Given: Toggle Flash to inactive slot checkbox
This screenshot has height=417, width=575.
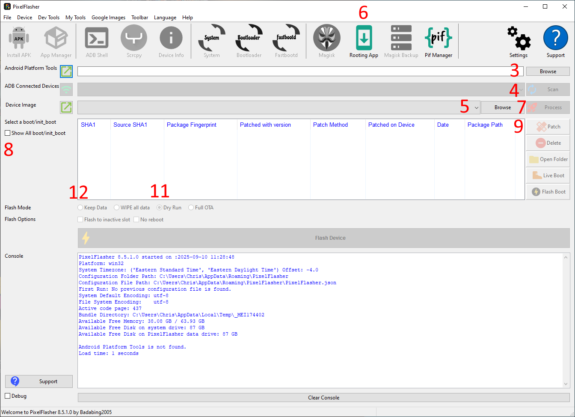Looking at the screenshot, I should [80, 220].
